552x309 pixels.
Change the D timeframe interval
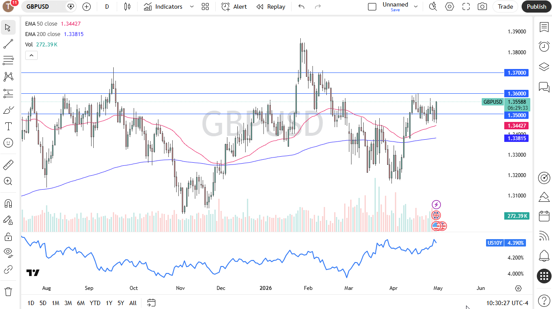pos(107,7)
